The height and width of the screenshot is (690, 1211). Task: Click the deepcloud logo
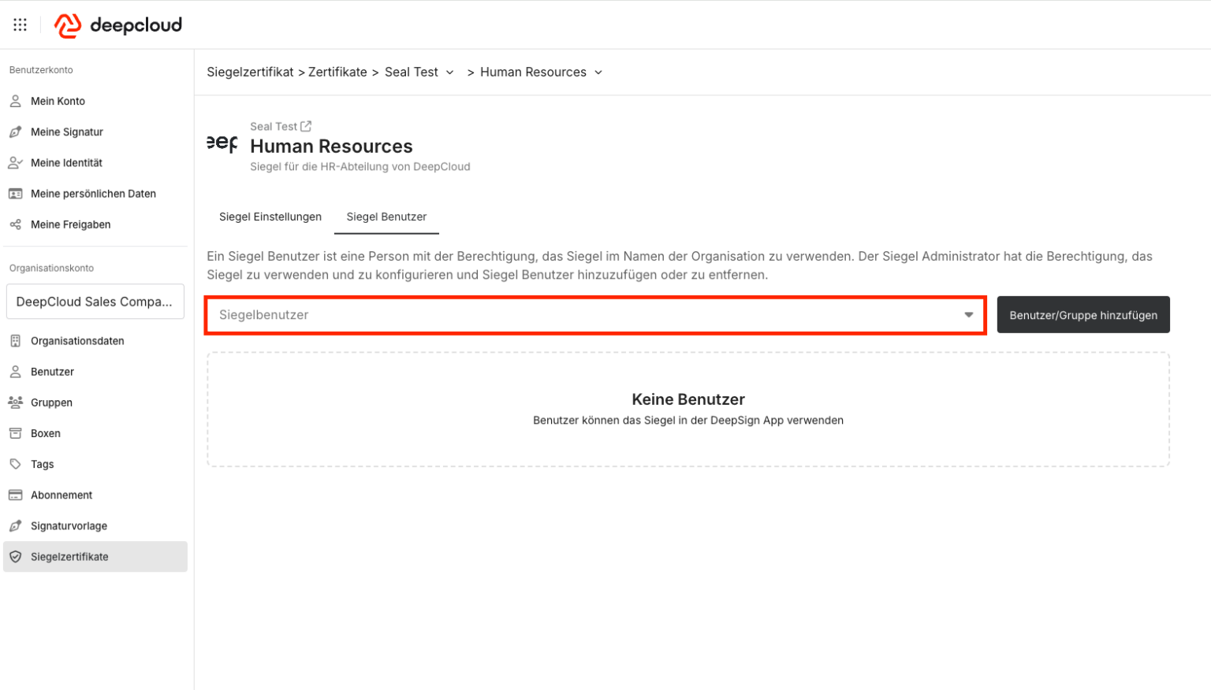[117, 24]
